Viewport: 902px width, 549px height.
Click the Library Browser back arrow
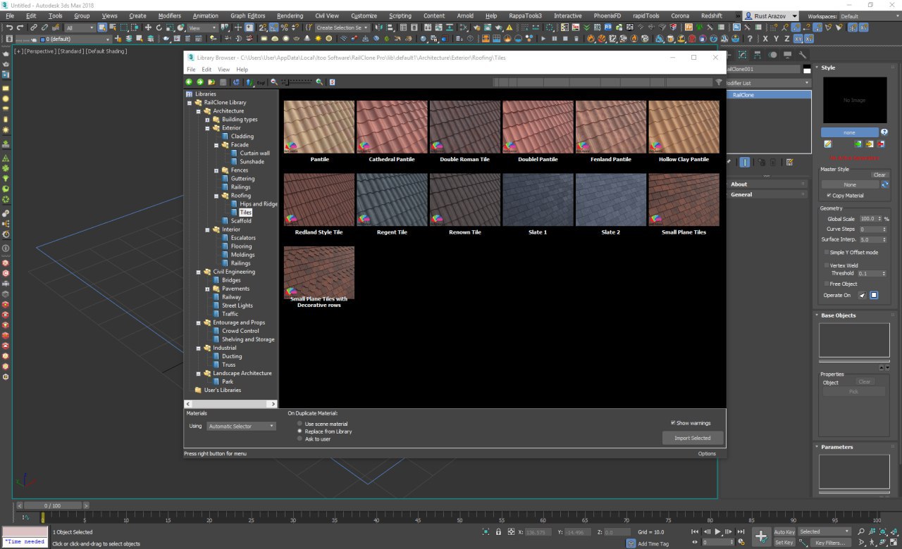click(x=189, y=82)
